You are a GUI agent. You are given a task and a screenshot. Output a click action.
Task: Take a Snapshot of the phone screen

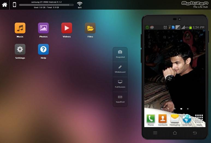tap(120, 54)
